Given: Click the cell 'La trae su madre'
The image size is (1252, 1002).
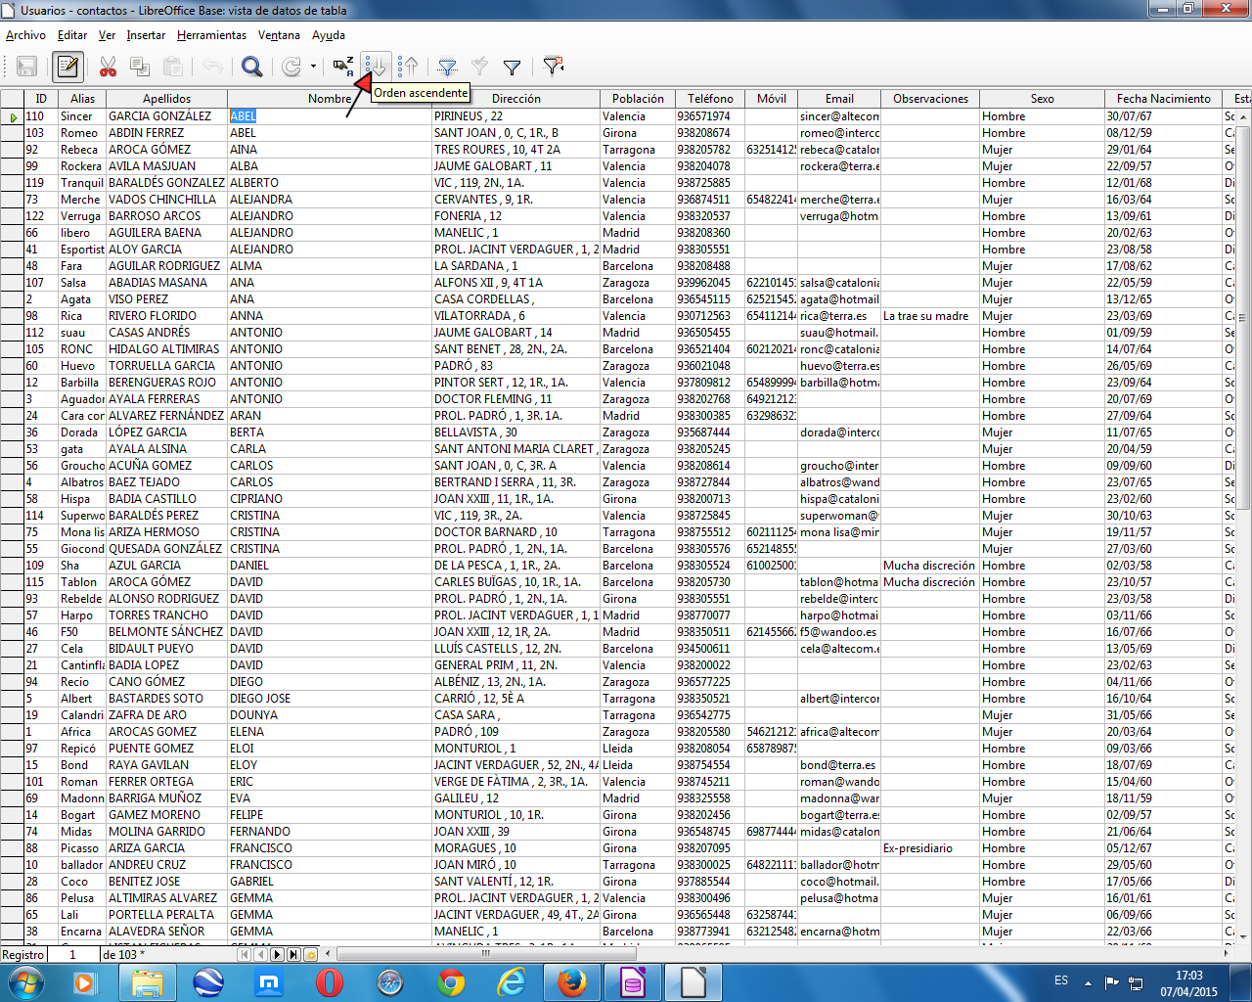Looking at the screenshot, I should (930, 316).
